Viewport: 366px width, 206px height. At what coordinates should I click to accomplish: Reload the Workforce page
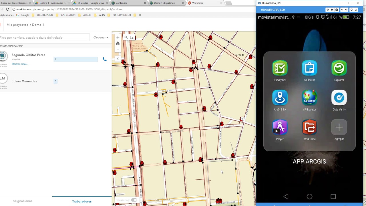7,9
